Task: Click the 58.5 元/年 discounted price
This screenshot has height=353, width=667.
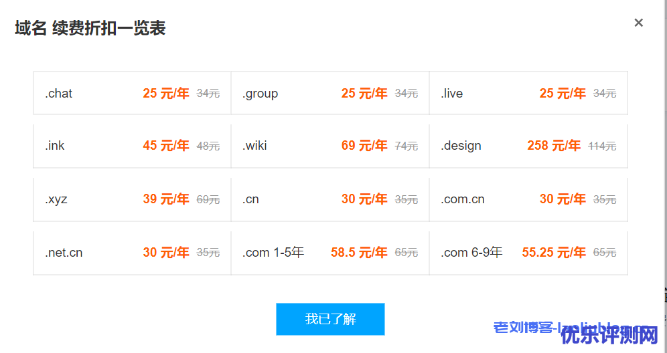Action: tap(359, 253)
